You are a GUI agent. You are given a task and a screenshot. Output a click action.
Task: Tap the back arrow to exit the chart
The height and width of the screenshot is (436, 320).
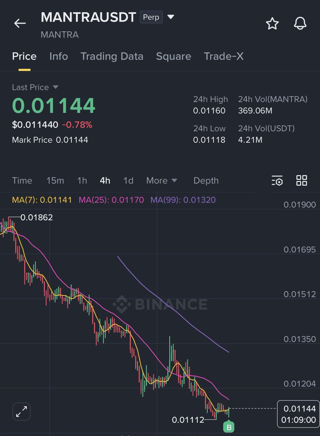tap(20, 23)
